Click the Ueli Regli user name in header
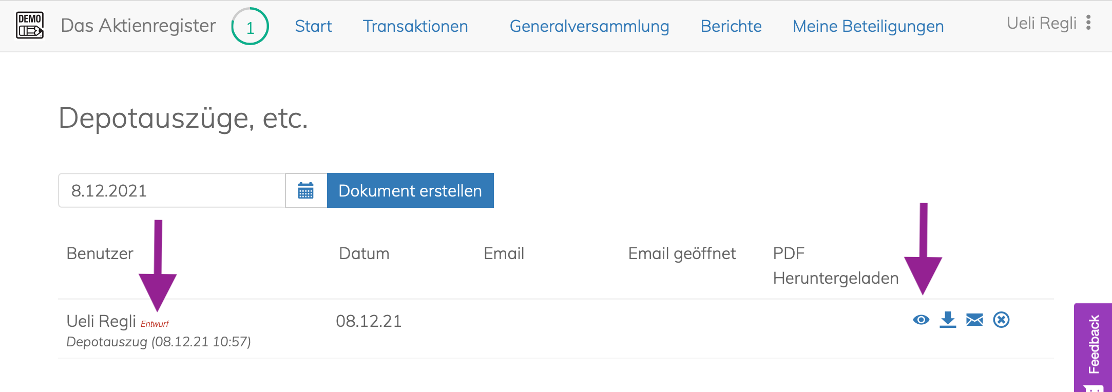This screenshot has height=392, width=1112. [1042, 23]
